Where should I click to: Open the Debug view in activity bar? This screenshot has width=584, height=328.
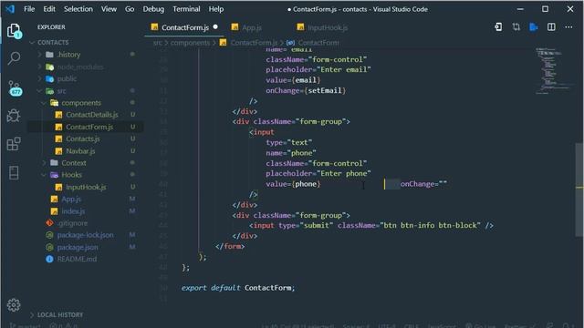(14, 116)
